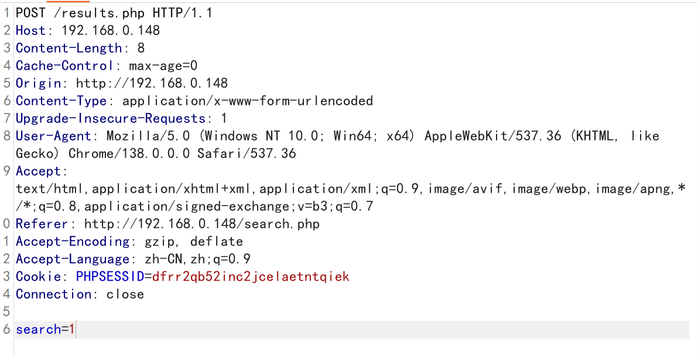This screenshot has height=355, width=698.
Task: Click the max-age=0 Cache-Control value
Action: (163, 65)
